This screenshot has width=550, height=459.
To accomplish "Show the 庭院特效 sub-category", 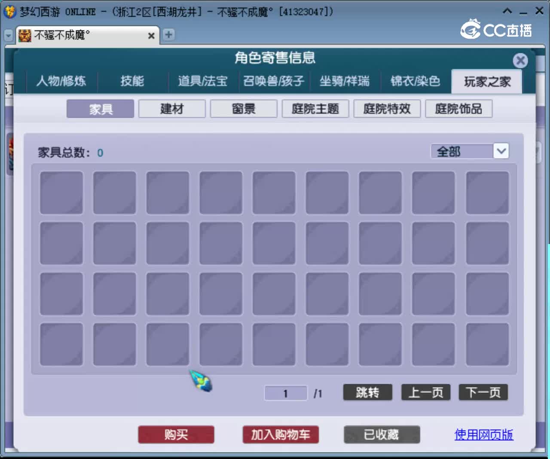I will click(x=387, y=109).
